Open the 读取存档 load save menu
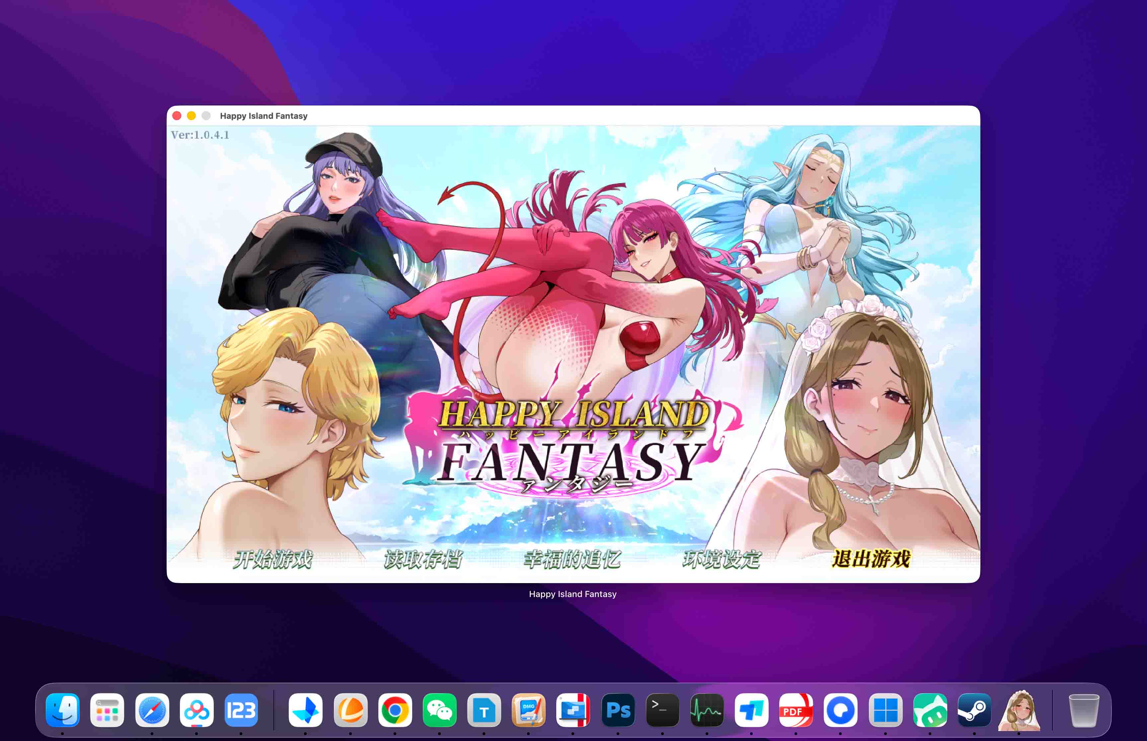 (423, 559)
